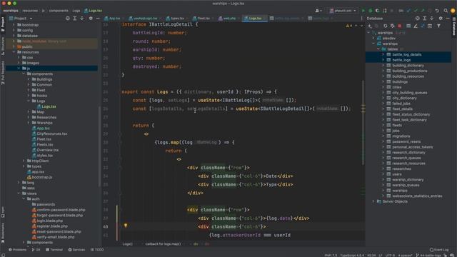This screenshot has height=257, width=457.
Task: Expand all icon in Project panel header
Action: click(74, 18)
